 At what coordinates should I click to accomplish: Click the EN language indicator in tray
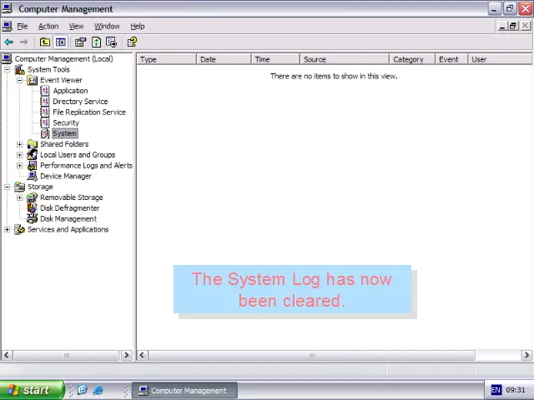coord(496,390)
